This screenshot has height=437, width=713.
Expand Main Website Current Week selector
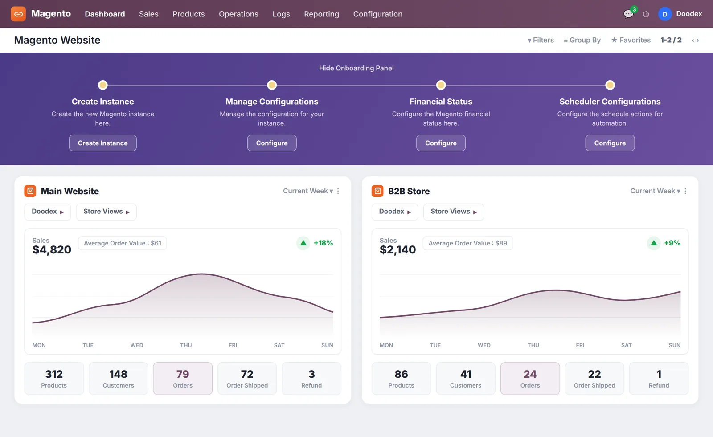point(308,191)
